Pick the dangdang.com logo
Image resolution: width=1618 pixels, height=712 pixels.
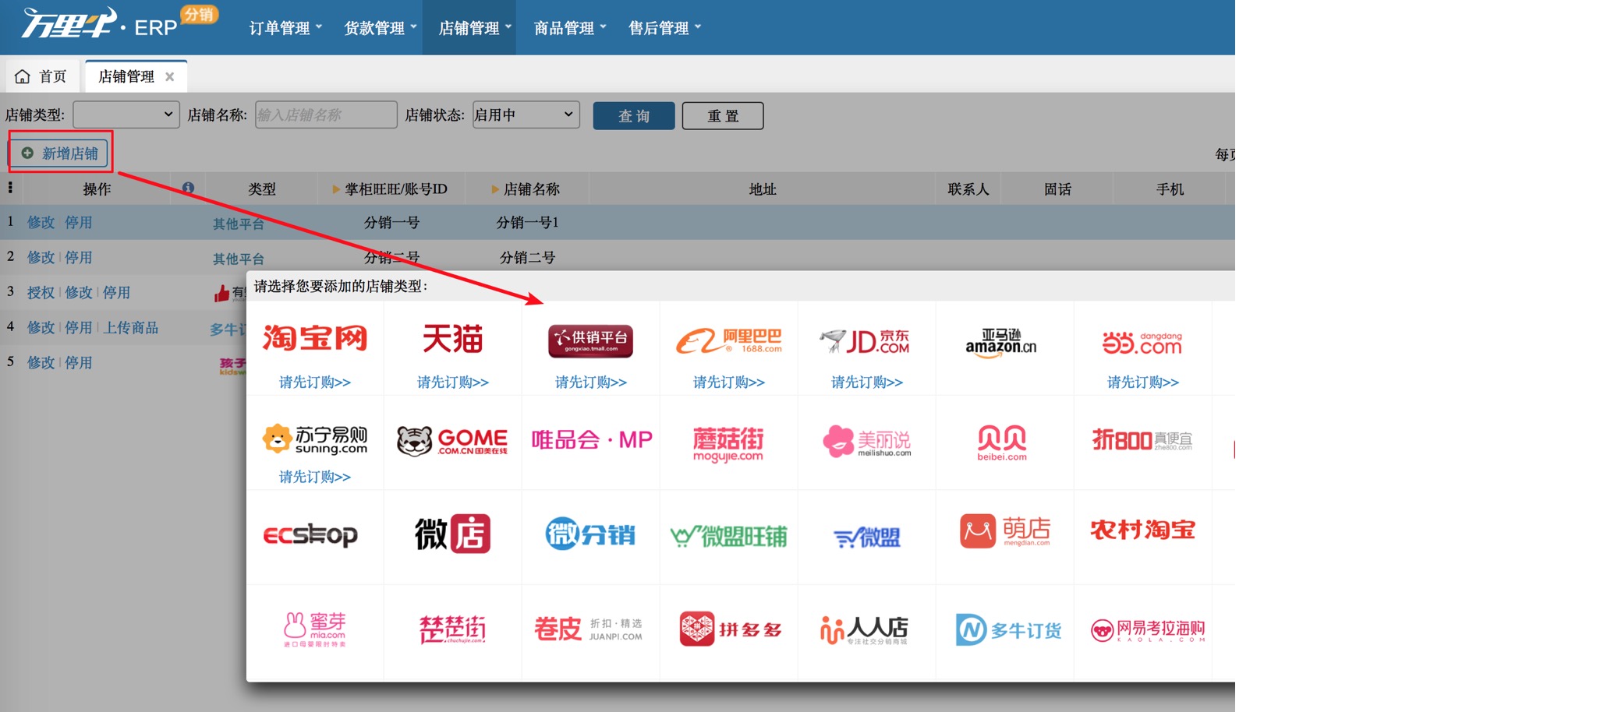1142,343
